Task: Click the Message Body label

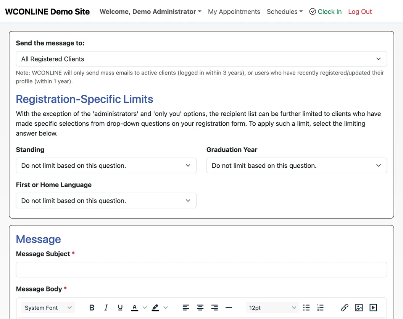Action: [39, 289]
